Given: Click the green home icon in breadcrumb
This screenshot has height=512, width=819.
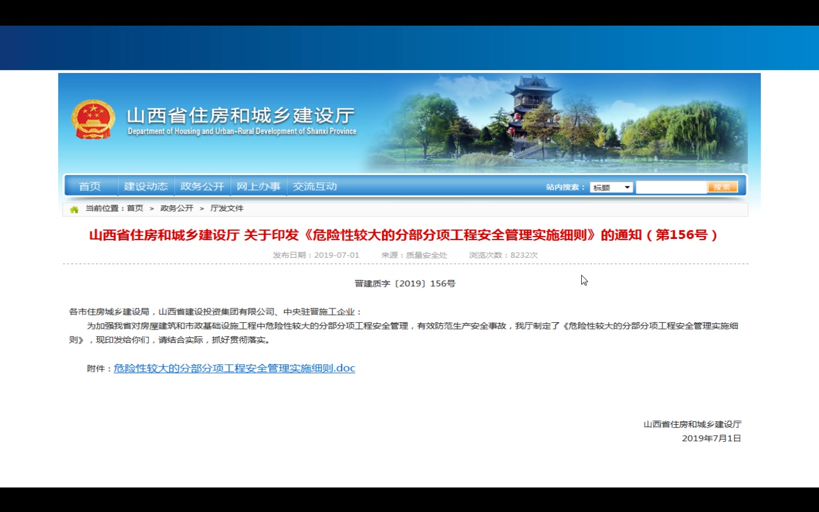Looking at the screenshot, I should click(74, 209).
